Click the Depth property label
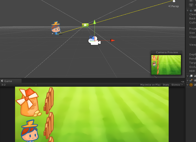196x142 pixels. click(x=193, y=54)
